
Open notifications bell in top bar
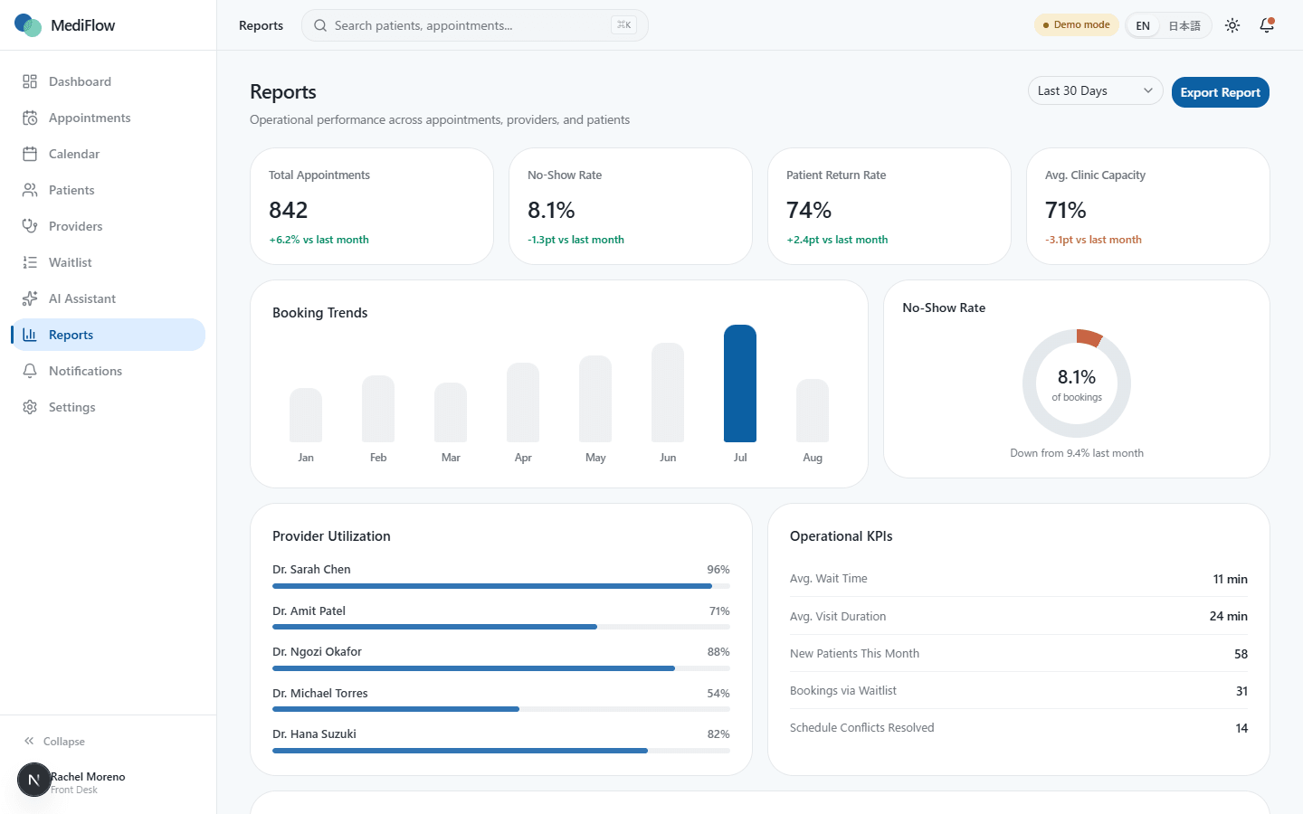pyautogui.click(x=1267, y=25)
